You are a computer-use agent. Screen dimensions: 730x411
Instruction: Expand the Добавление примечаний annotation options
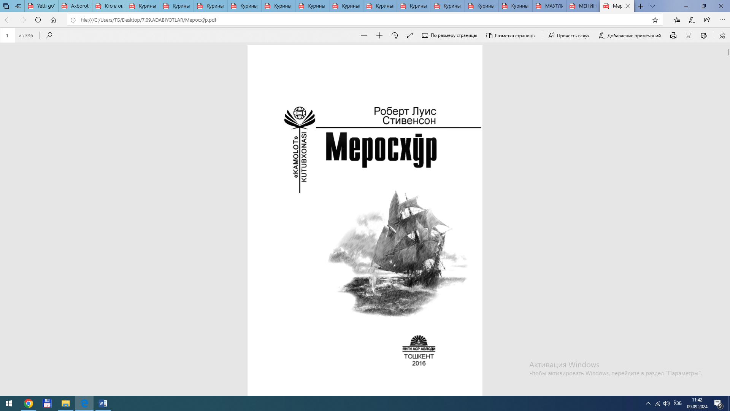630,35
